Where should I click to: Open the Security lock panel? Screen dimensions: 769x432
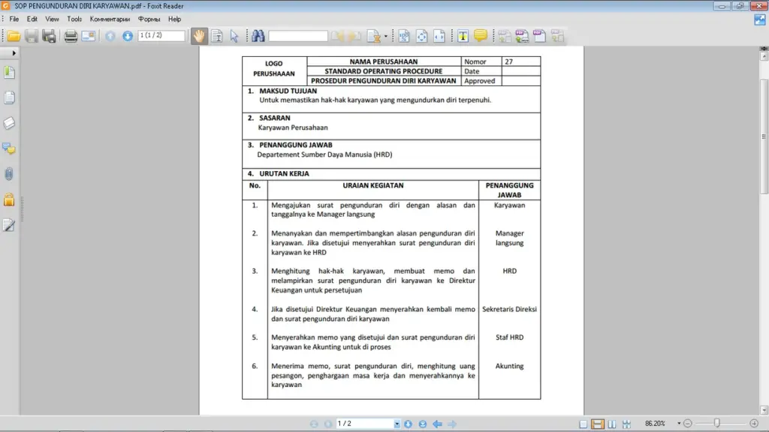pyautogui.click(x=9, y=199)
